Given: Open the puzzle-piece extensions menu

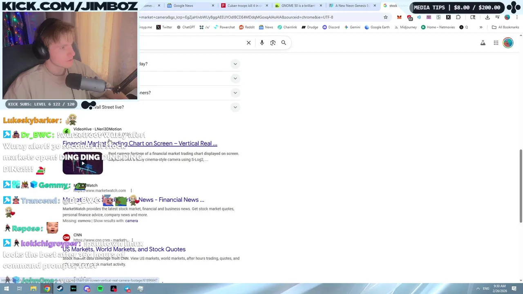Looking at the screenshot, I should coord(458,17).
